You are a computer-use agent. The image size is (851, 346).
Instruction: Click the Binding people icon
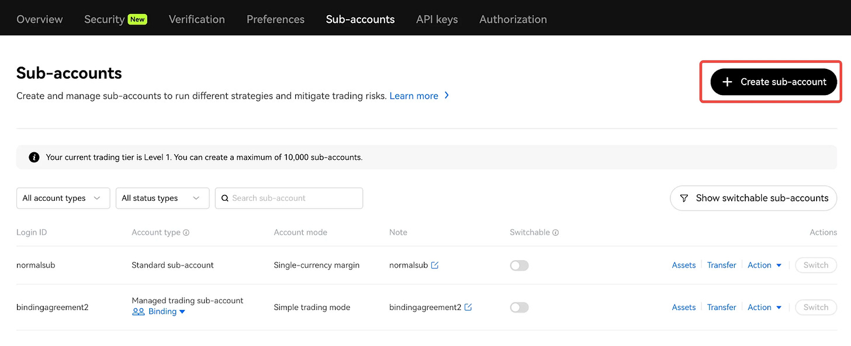(139, 312)
